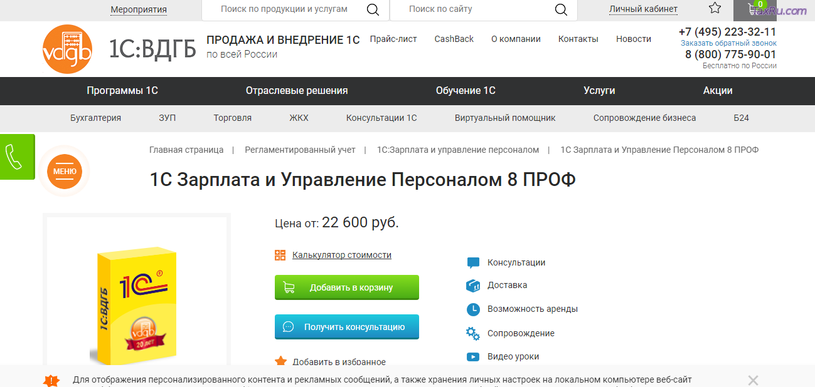Expand the Услуги menu
Image resolution: width=815 pixels, height=387 pixels.
[x=599, y=91]
